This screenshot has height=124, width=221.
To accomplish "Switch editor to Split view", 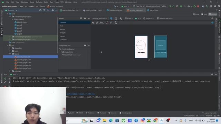I will pos(204,14).
